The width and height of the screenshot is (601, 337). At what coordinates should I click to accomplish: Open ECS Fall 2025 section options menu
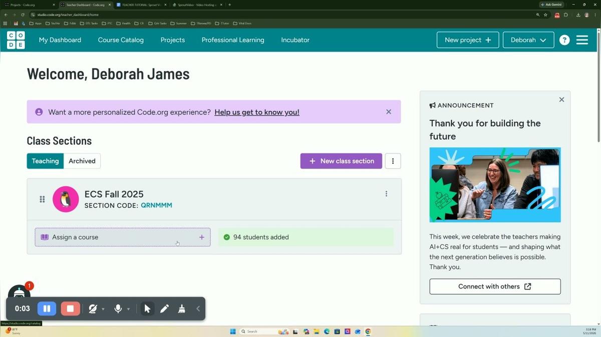(x=386, y=194)
